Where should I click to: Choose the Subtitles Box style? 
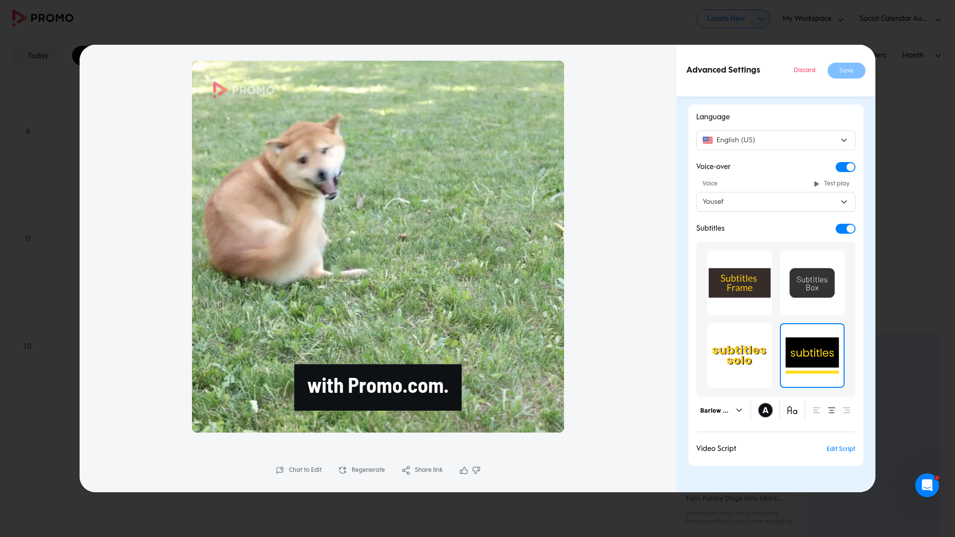click(x=812, y=283)
